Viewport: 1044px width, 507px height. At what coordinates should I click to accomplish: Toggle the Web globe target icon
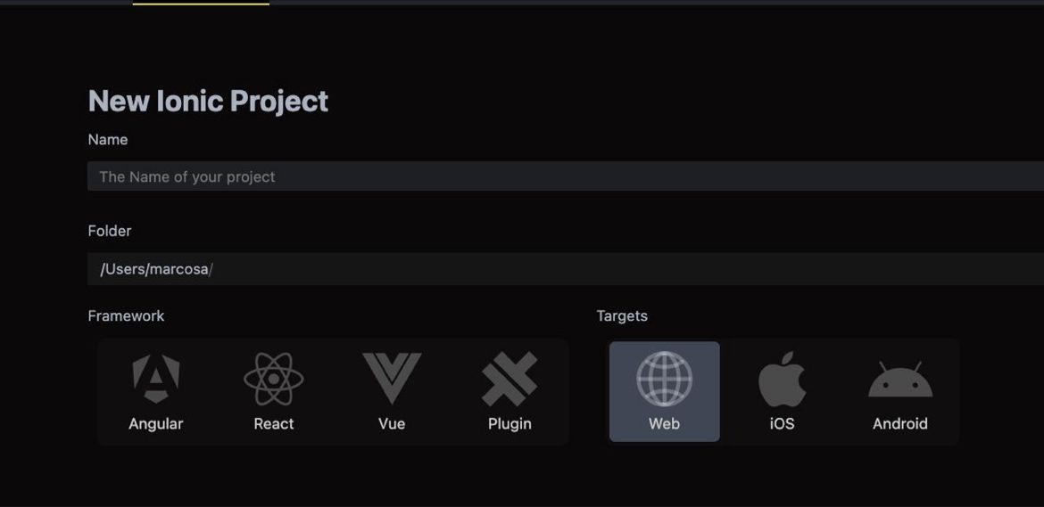click(x=665, y=379)
